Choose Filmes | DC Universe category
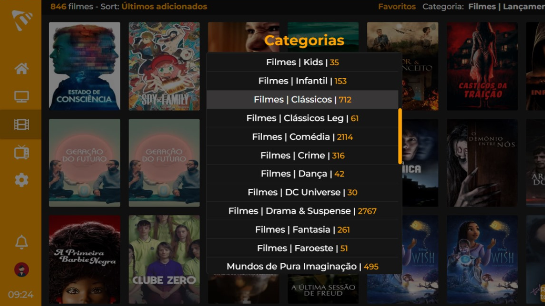The width and height of the screenshot is (545, 306). [x=302, y=192]
